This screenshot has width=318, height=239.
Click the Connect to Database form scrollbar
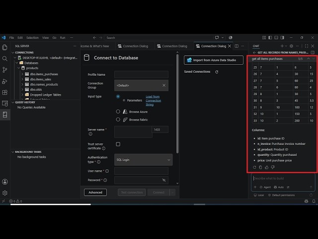pos(177,104)
